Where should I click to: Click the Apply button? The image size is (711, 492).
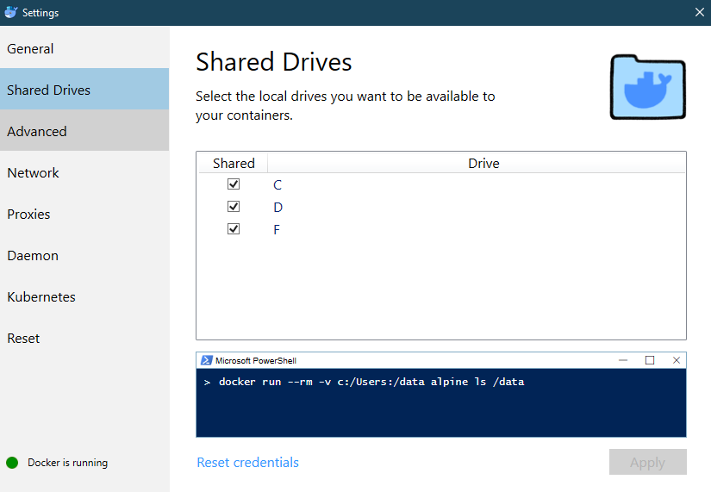(647, 462)
